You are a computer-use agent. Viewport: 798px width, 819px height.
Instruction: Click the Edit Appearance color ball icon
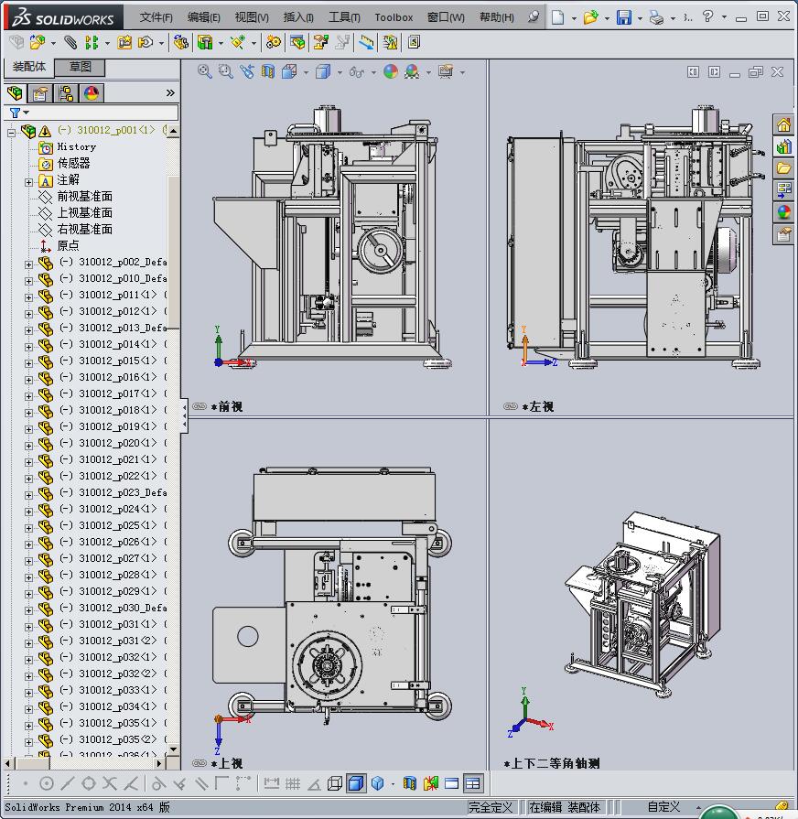(391, 71)
